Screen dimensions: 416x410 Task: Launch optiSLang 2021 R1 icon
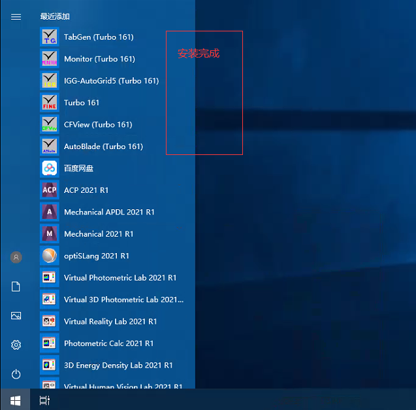[50, 256]
